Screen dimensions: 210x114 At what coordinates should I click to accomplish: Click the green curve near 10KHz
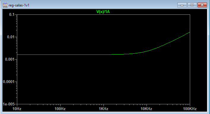point(147,51)
